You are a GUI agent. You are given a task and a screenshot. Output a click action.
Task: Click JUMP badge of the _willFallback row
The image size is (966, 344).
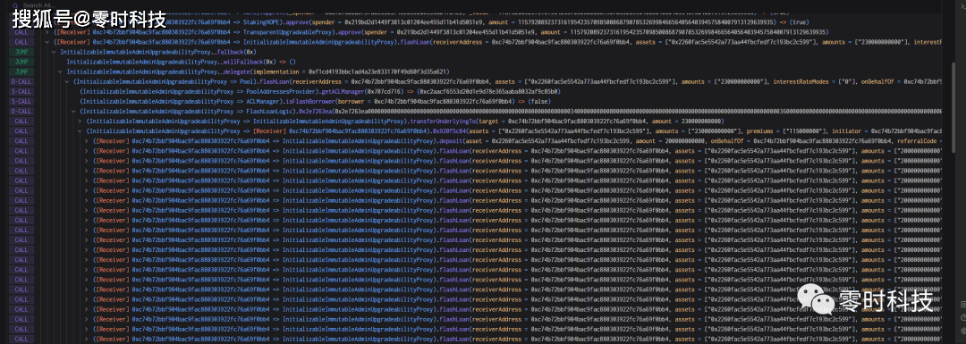point(21,62)
